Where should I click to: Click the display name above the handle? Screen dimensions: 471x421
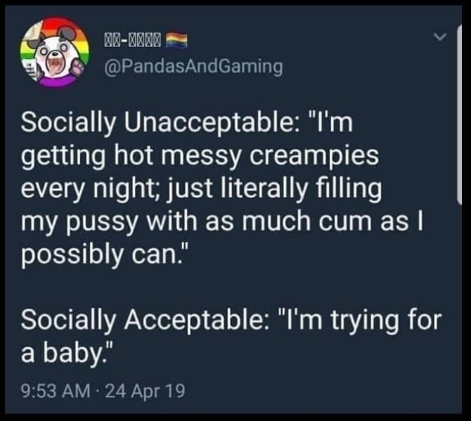[x=132, y=40]
